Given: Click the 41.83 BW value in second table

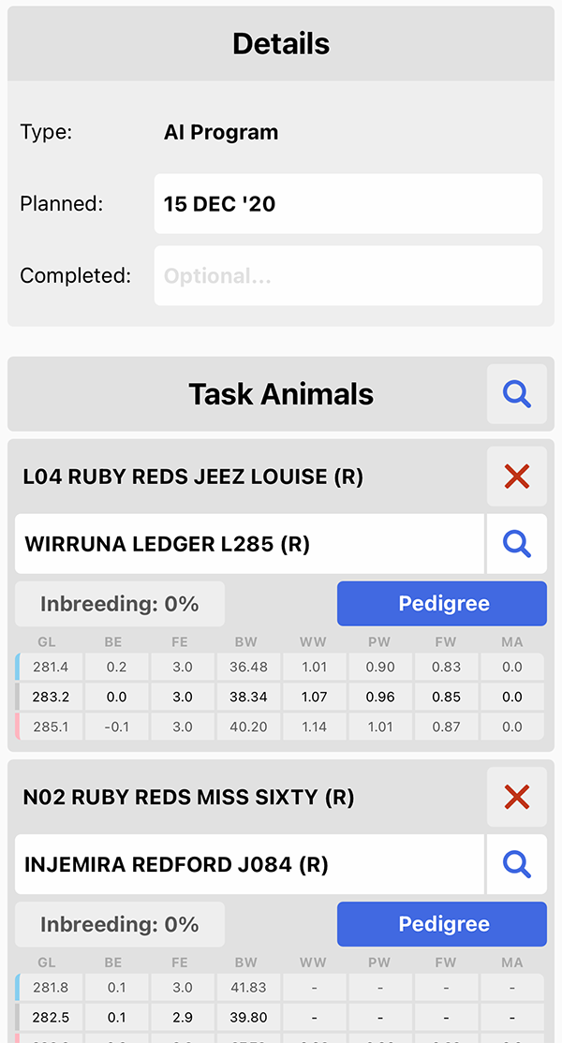Looking at the screenshot, I should [248, 988].
